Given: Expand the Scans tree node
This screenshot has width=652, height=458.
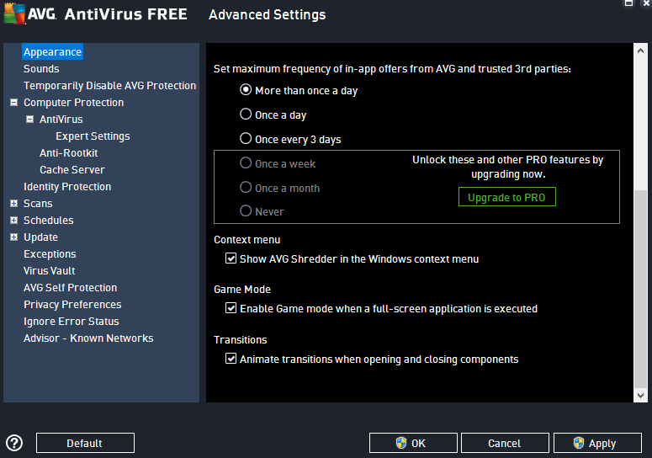Looking at the screenshot, I should (13, 204).
